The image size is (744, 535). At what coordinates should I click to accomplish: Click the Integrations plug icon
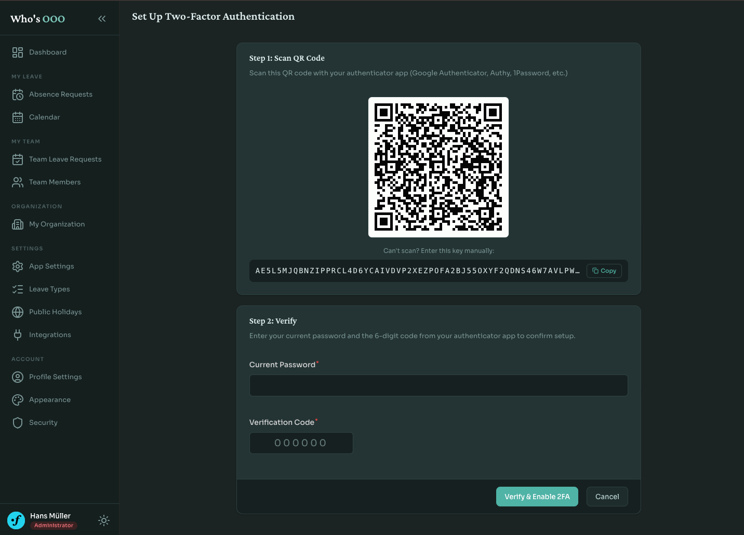coord(18,335)
